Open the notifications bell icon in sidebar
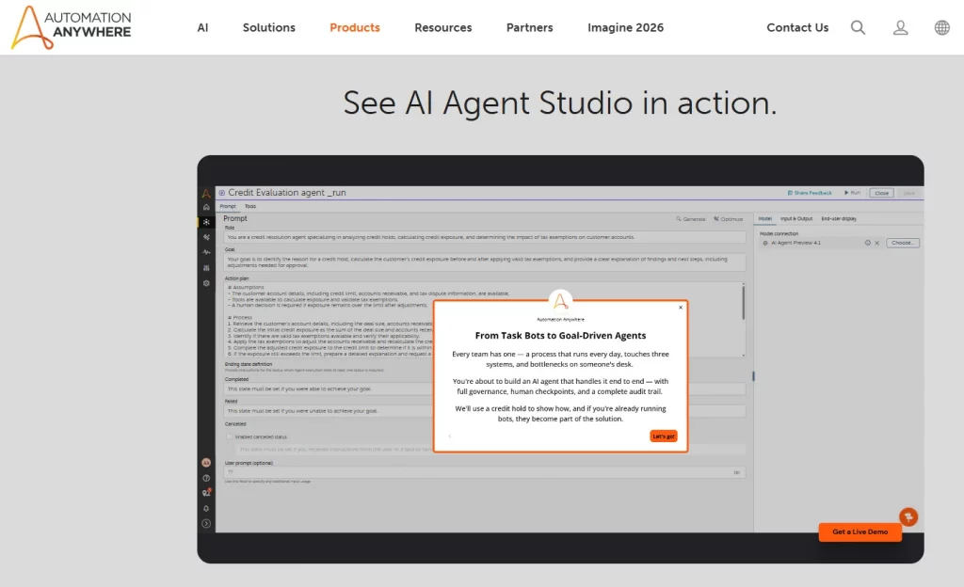Image resolution: width=964 pixels, height=587 pixels. coord(206,508)
